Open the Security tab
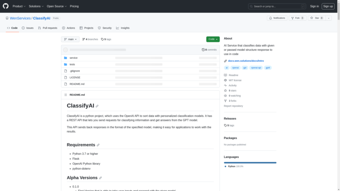340x191 pixels. 105,28
